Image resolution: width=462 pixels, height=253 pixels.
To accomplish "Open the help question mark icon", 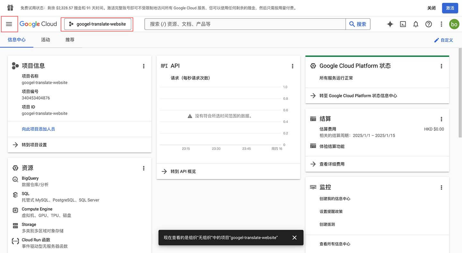I will [x=429, y=24].
